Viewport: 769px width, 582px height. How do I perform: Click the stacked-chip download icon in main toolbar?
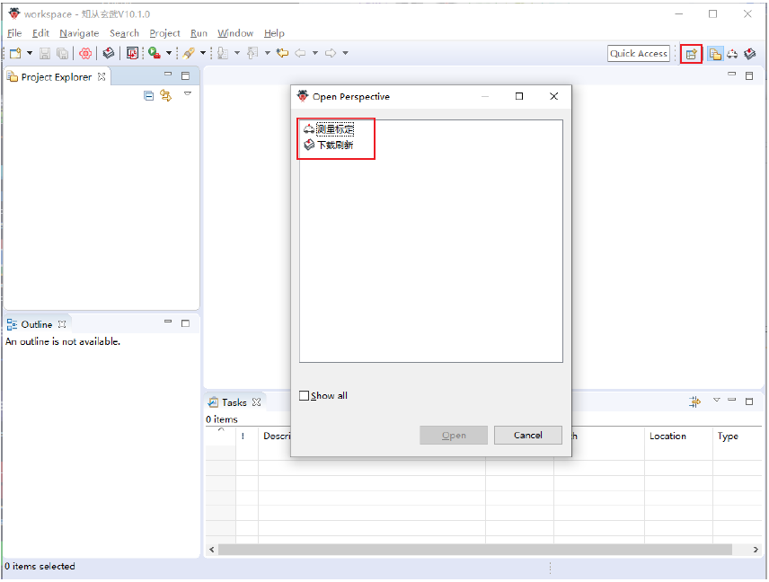[109, 53]
